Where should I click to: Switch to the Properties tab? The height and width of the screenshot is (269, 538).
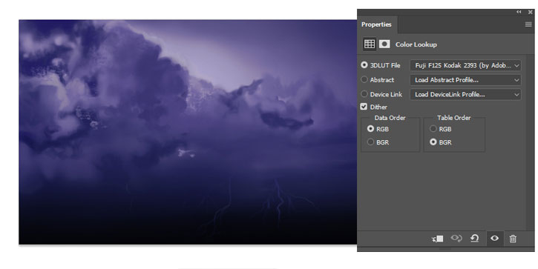[377, 24]
